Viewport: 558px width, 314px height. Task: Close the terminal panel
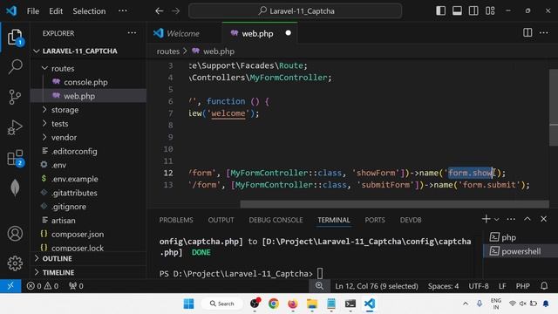(x=543, y=219)
